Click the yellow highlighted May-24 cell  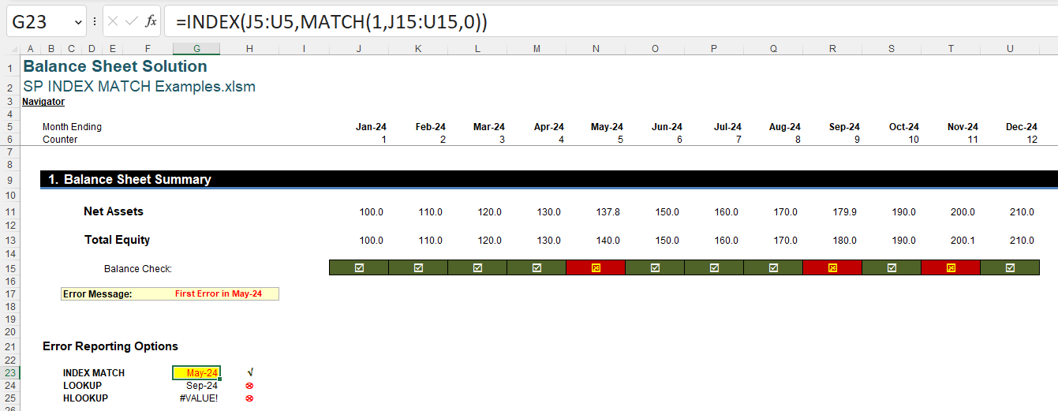(x=196, y=373)
